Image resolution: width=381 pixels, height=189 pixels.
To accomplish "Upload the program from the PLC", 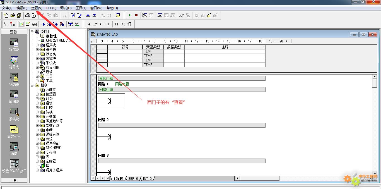I will point(88,15).
